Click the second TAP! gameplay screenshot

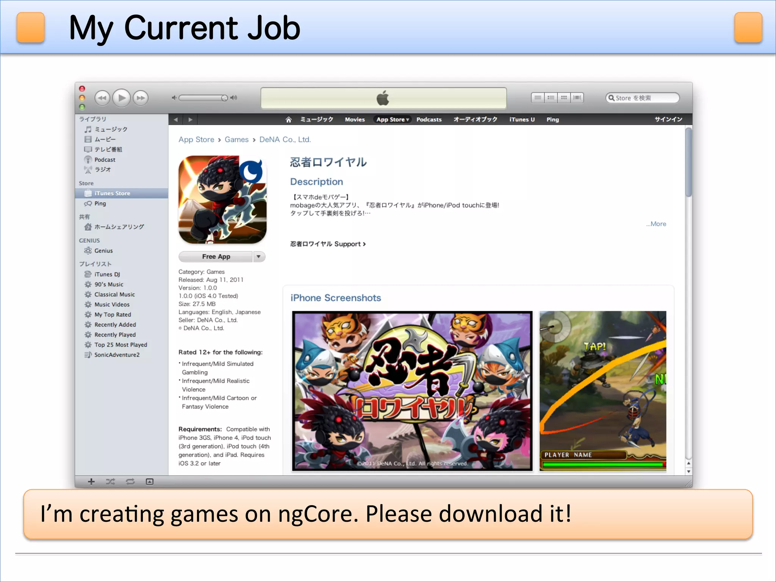pos(602,391)
